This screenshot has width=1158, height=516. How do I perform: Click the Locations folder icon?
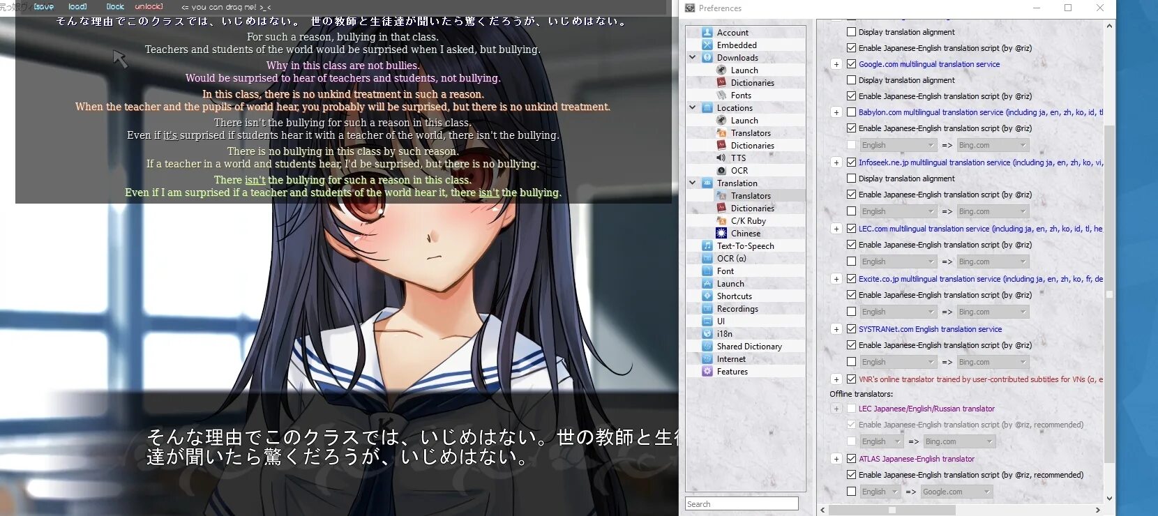pyautogui.click(x=707, y=108)
